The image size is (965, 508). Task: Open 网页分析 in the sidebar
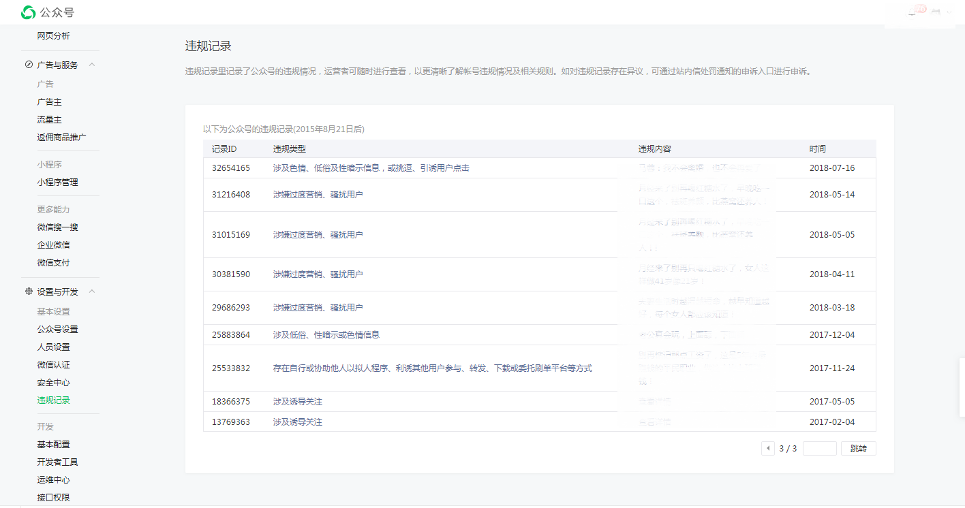click(53, 36)
